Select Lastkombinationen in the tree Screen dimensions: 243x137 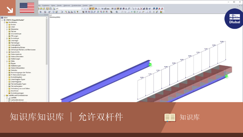17,100
